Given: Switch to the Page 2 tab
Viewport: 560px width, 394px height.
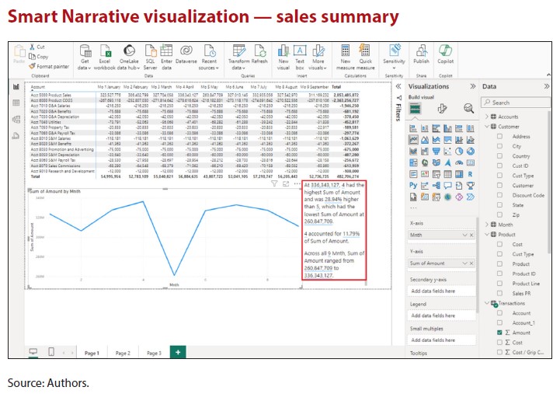Looking at the screenshot, I should coord(123,353).
